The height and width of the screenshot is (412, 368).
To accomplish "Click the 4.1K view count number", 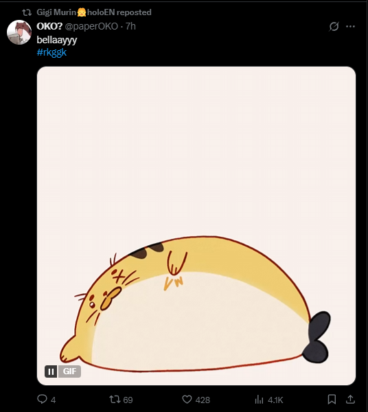I will coord(275,400).
